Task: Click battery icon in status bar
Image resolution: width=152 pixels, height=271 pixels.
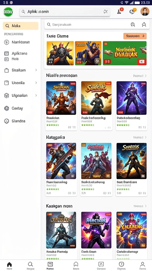Action: [137, 2]
